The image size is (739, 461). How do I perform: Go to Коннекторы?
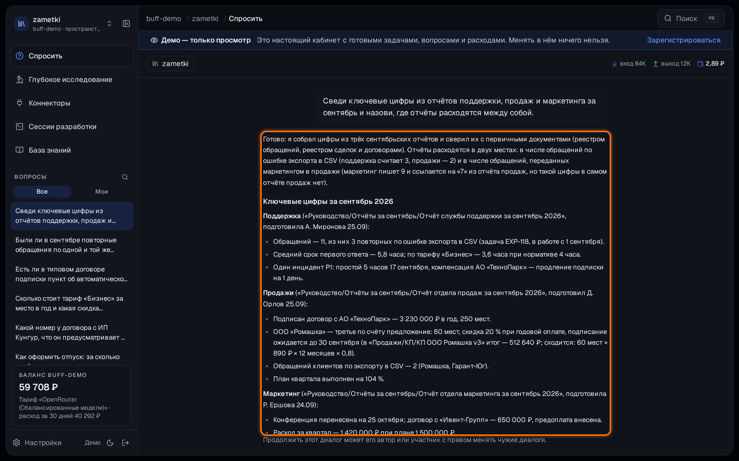point(72,103)
